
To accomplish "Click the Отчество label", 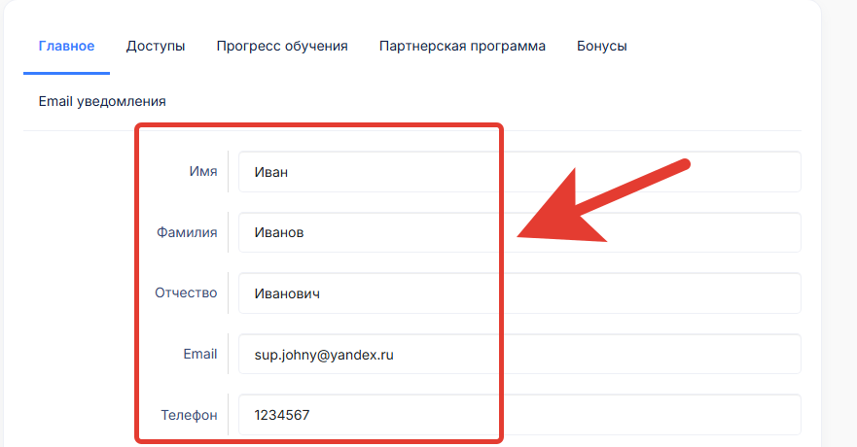I will (x=186, y=293).
